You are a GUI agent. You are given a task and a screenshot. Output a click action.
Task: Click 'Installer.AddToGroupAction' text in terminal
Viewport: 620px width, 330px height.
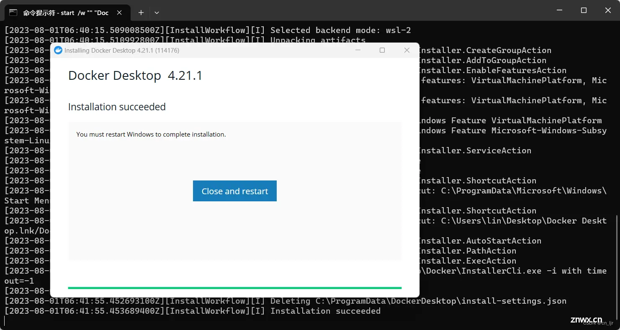pyautogui.click(x=483, y=60)
